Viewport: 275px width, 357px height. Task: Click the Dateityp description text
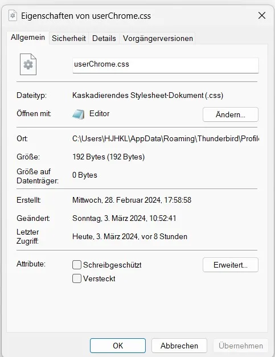point(147,95)
